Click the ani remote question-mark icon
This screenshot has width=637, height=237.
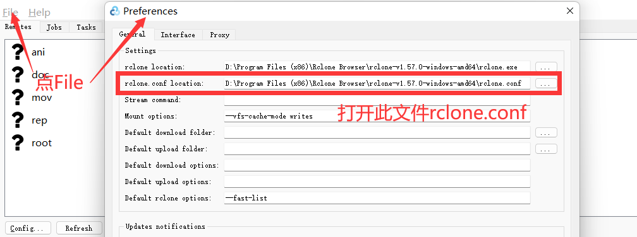(17, 52)
